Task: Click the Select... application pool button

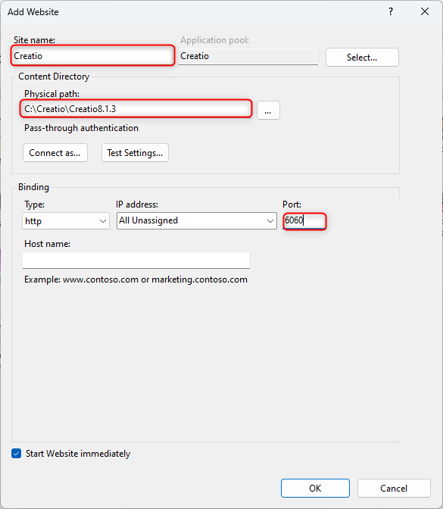Action: 362,58
